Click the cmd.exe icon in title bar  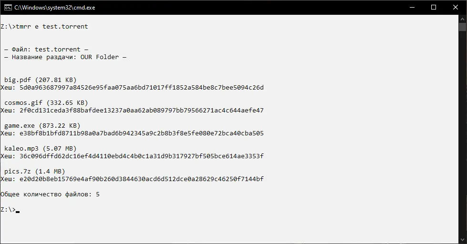click(8, 8)
